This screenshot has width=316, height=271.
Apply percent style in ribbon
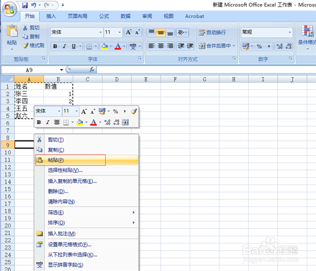coord(260,47)
